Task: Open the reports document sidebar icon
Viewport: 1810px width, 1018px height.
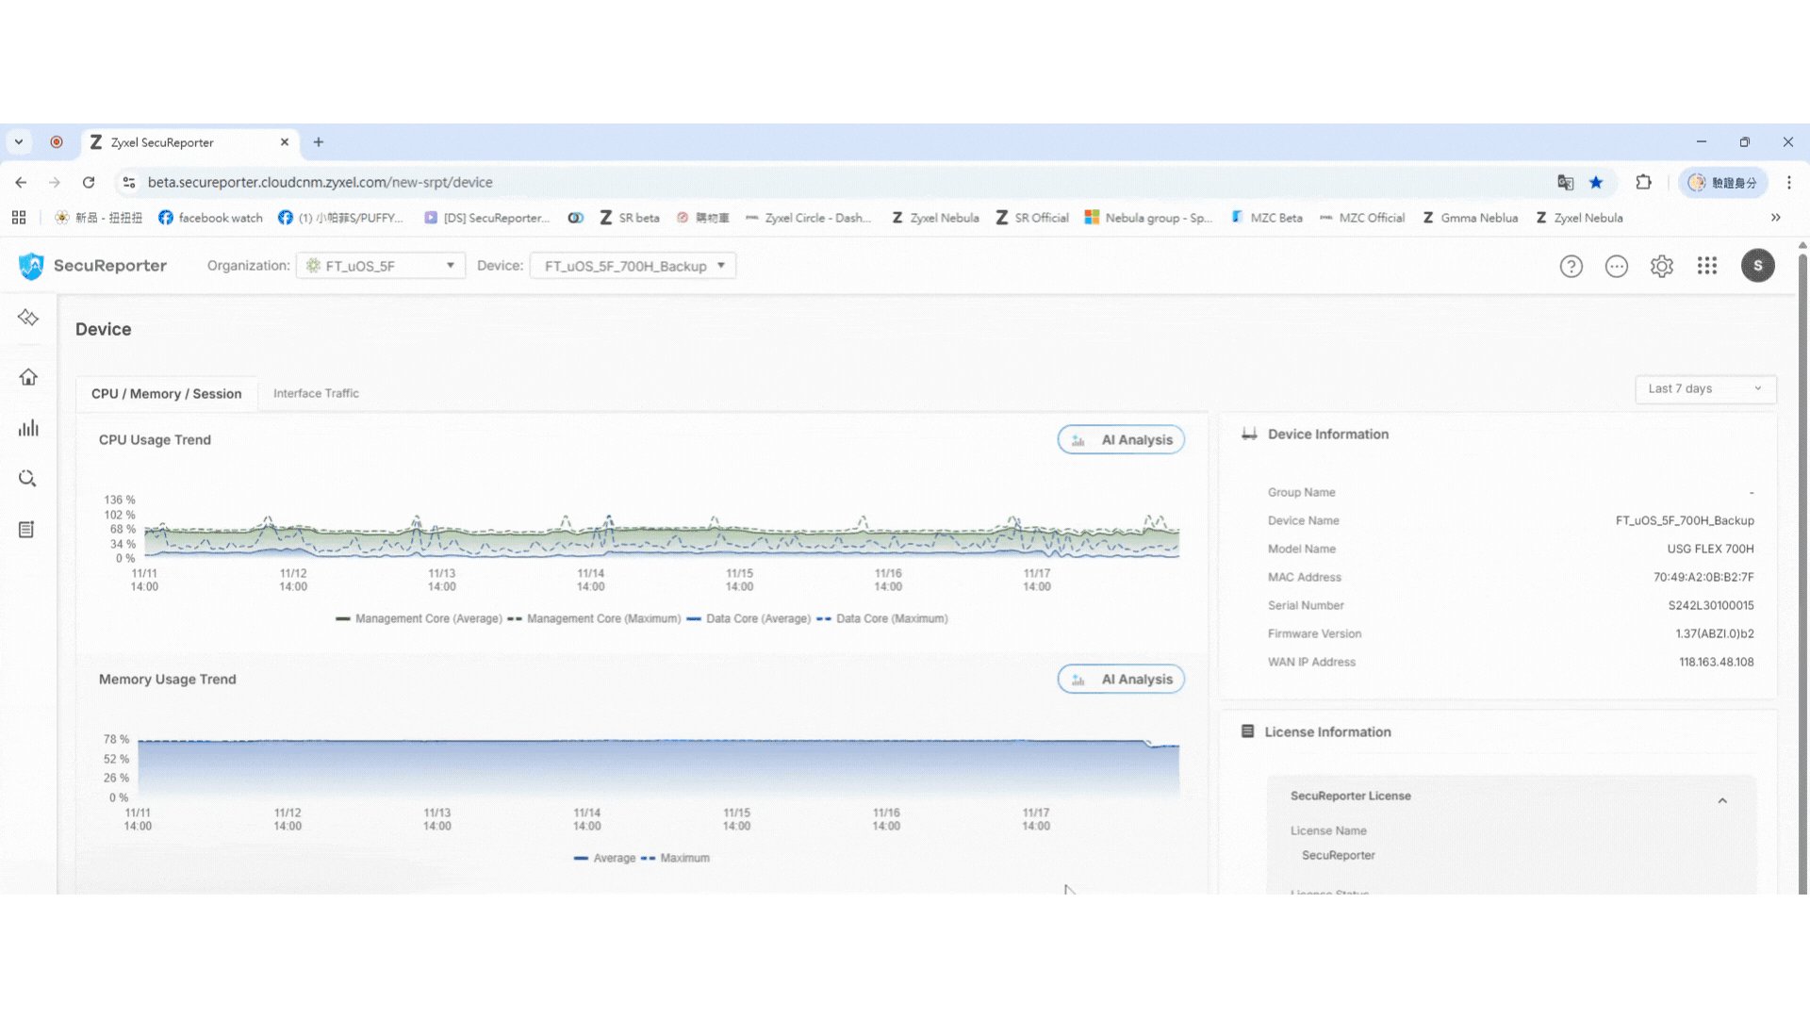Action: point(26,530)
